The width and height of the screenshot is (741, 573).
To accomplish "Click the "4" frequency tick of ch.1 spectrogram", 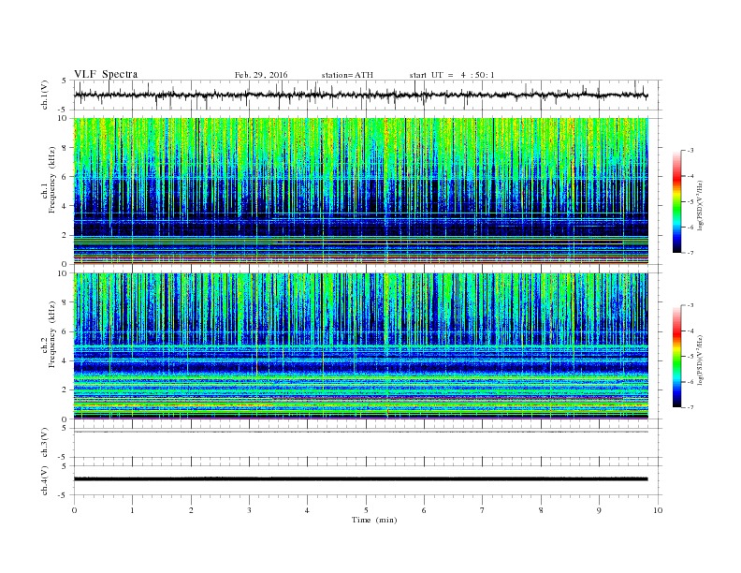I will 65,206.
